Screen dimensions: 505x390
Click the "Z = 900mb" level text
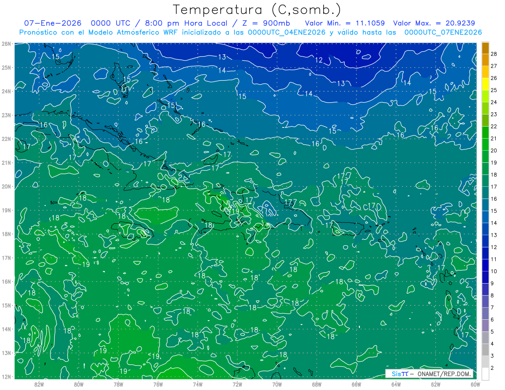265,23
